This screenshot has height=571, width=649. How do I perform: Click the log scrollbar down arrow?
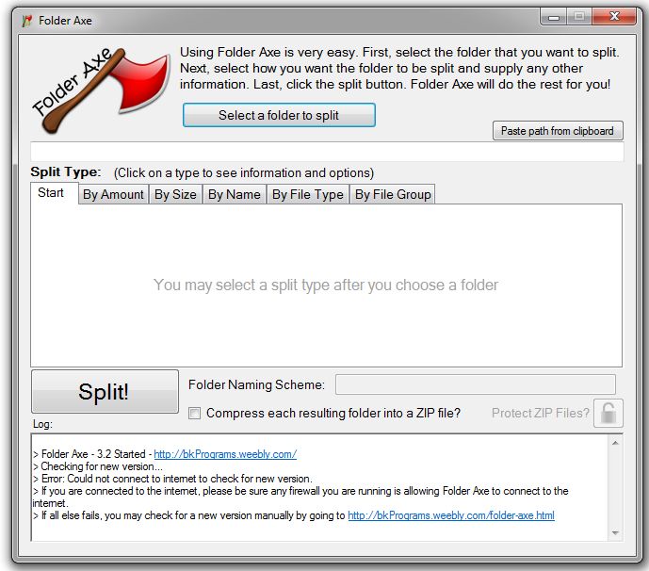(615, 532)
